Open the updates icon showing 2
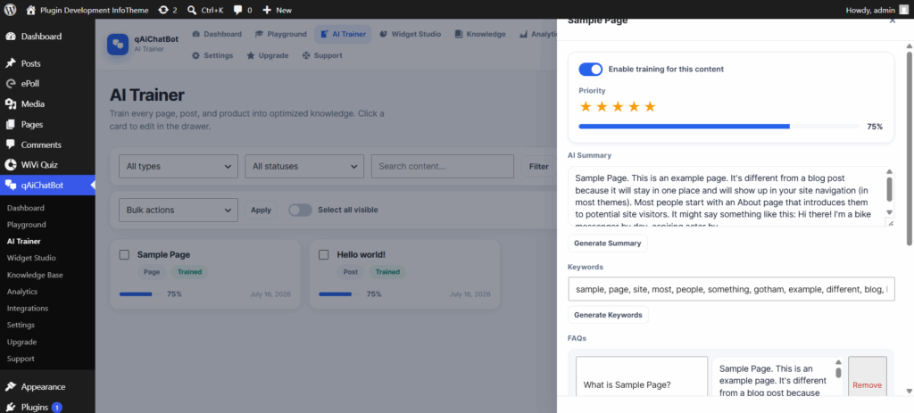914x413 pixels. click(x=163, y=10)
